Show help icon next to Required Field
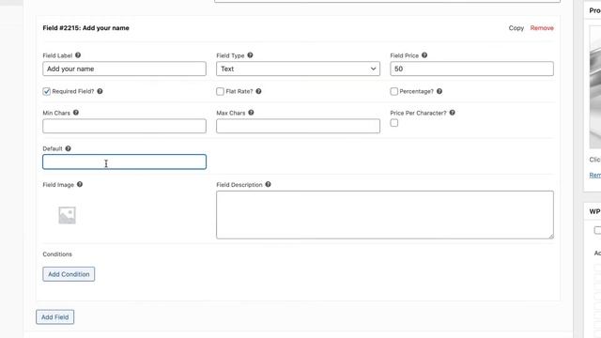601x338 pixels. pos(100,91)
